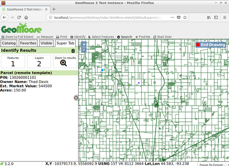The image size is (229, 166).
Task: Click PIN value 130260001101
Action: (x=23, y=78)
